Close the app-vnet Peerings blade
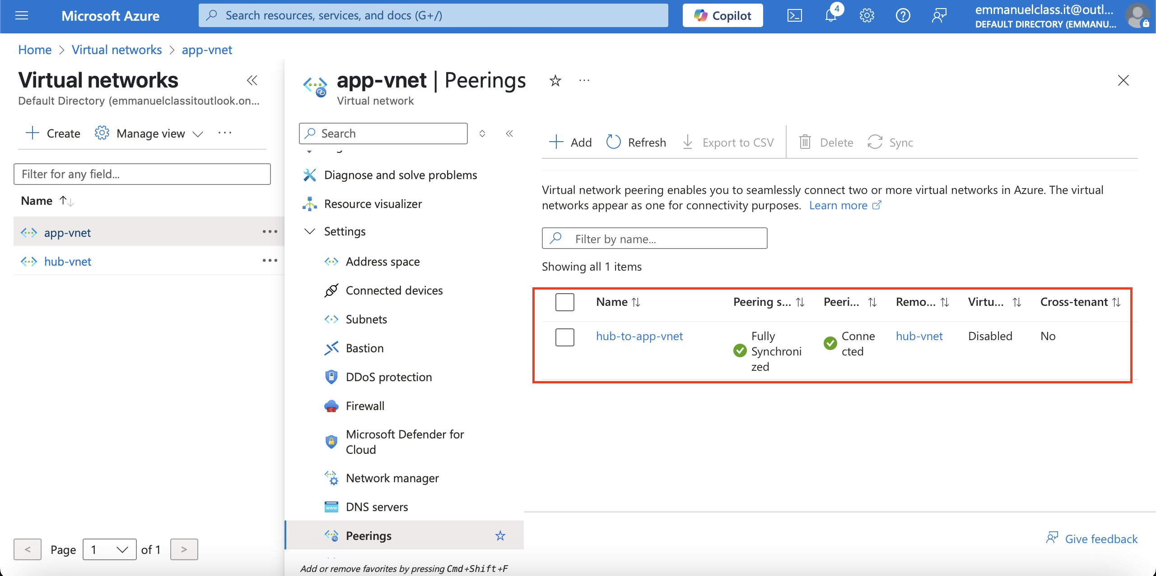This screenshot has height=576, width=1156. (x=1123, y=80)
